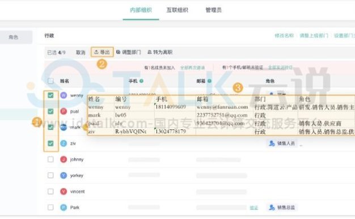Uncheck the checkbox for ziv
The image size is (355, 219).
(x=50, y=144)
